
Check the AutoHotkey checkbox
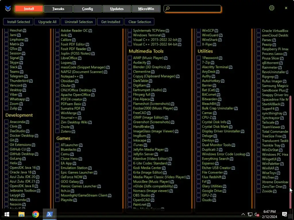pos(199,81)
